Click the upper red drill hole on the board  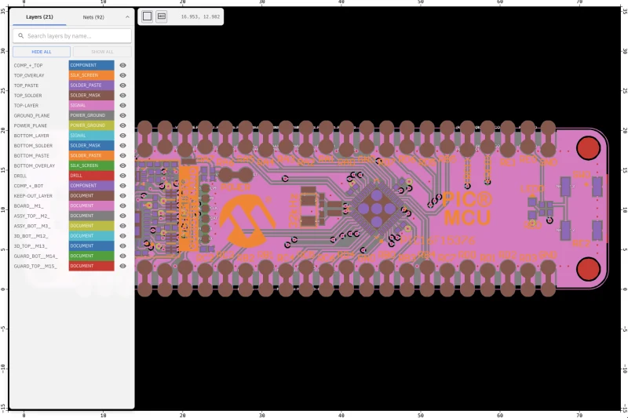(588, 147)
